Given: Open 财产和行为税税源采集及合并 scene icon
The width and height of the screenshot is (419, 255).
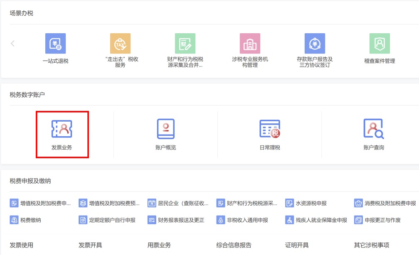Looking at the screenshot, I should coord(185,44).
